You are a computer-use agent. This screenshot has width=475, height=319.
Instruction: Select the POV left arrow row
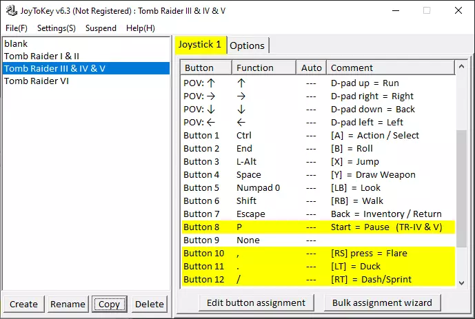[x=318, y=122]
